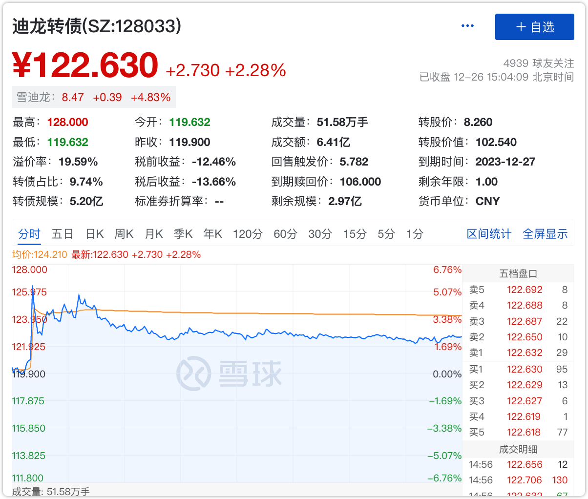Open the three-dot more options menu
588x499 pixels.
click(467, 26)
